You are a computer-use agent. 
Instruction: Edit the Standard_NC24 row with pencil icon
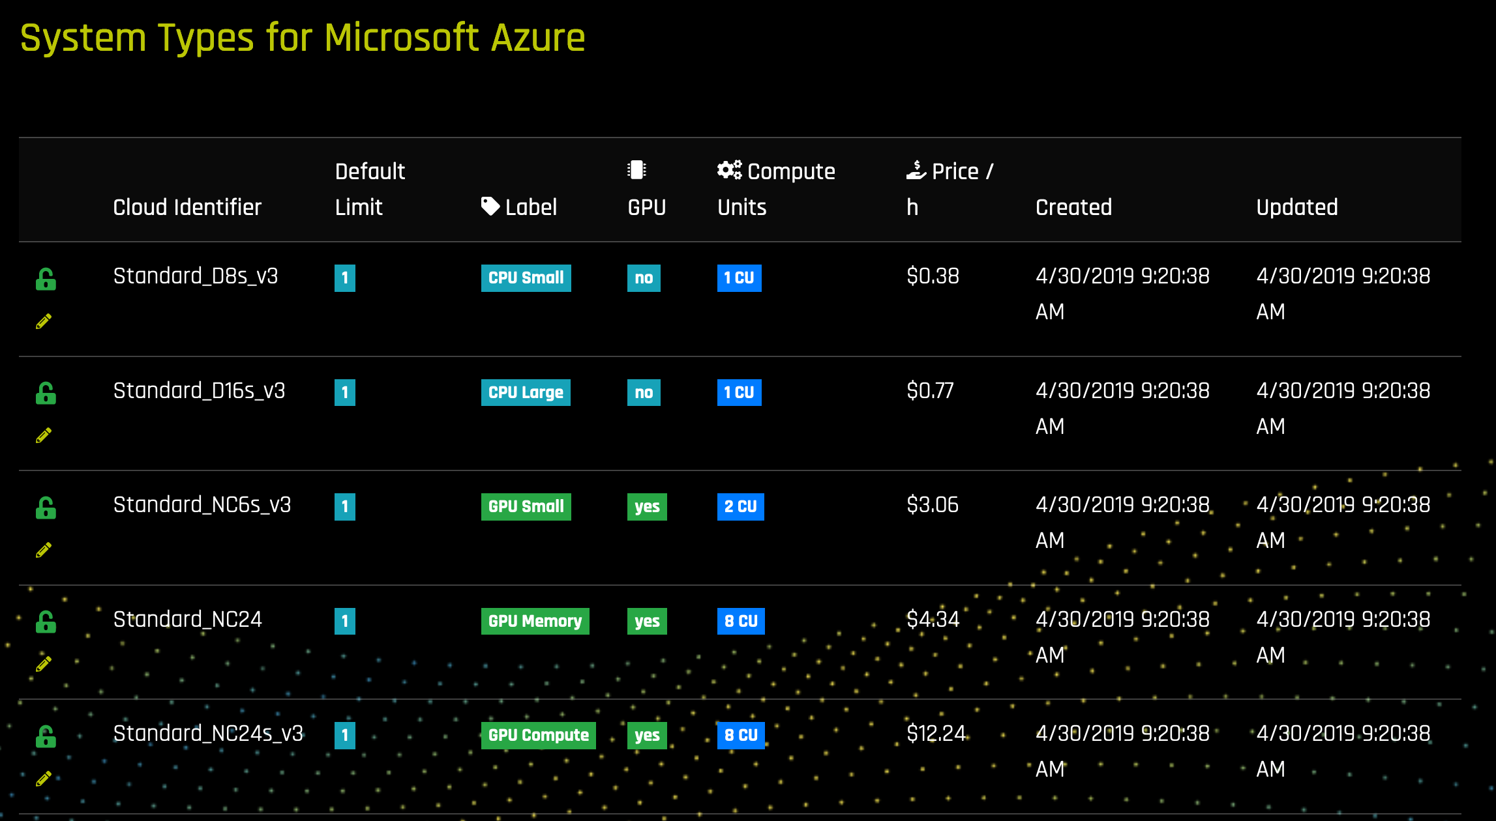pos(44,664)
